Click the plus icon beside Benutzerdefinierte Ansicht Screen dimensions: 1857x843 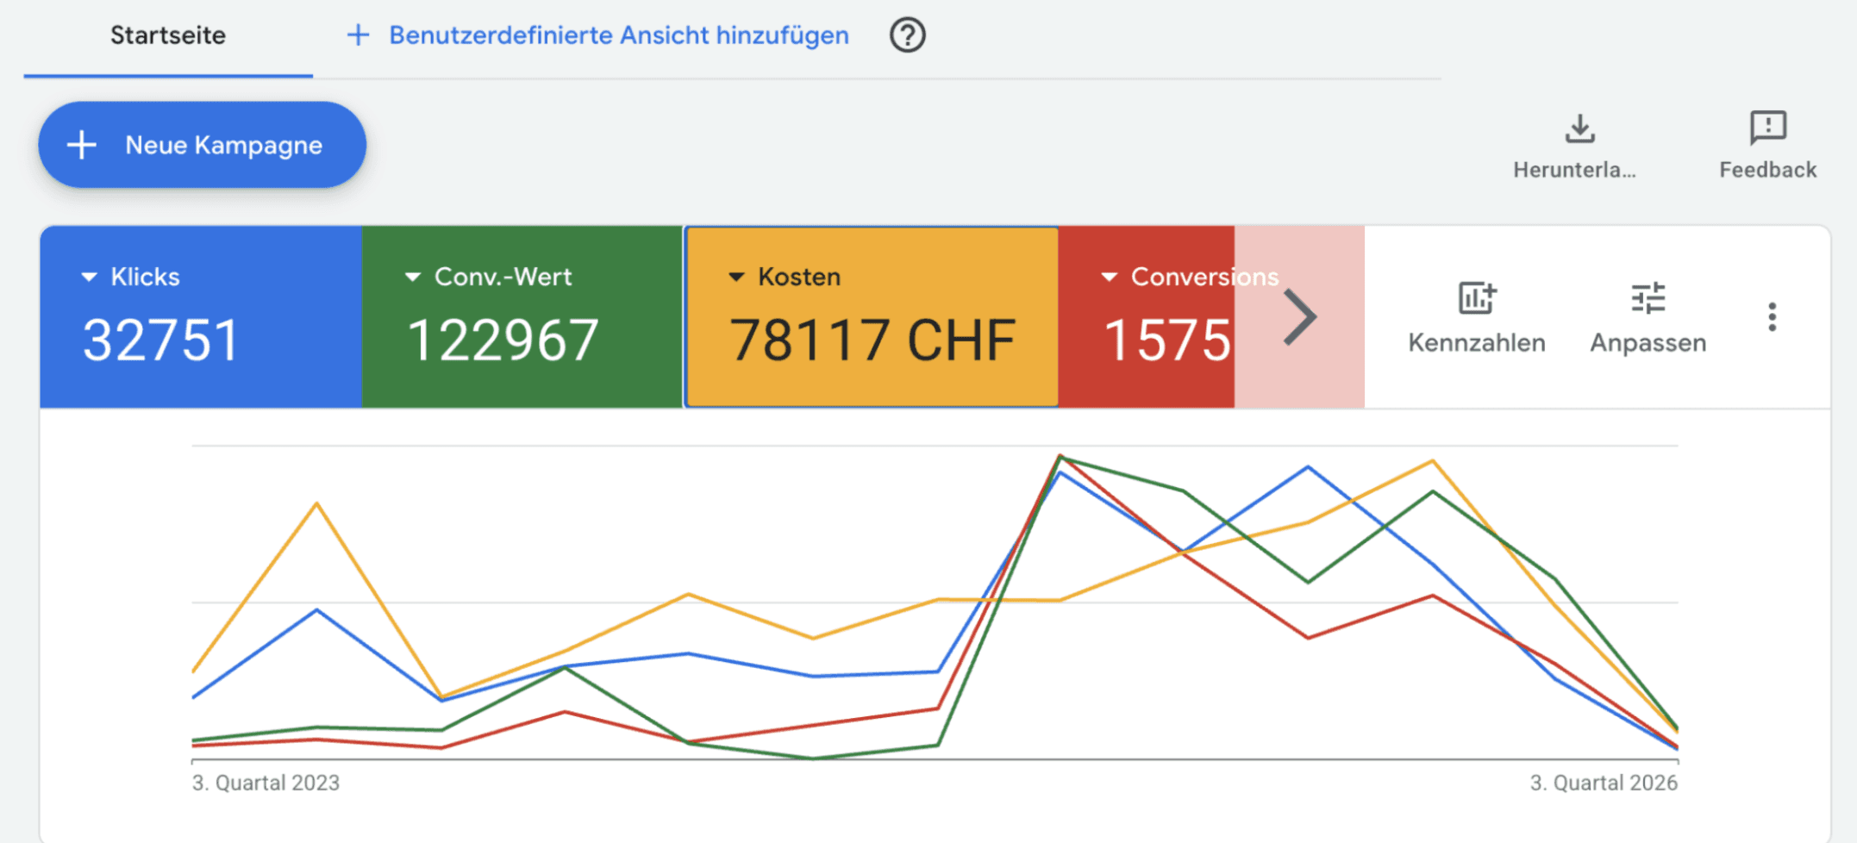pos(358,35)
